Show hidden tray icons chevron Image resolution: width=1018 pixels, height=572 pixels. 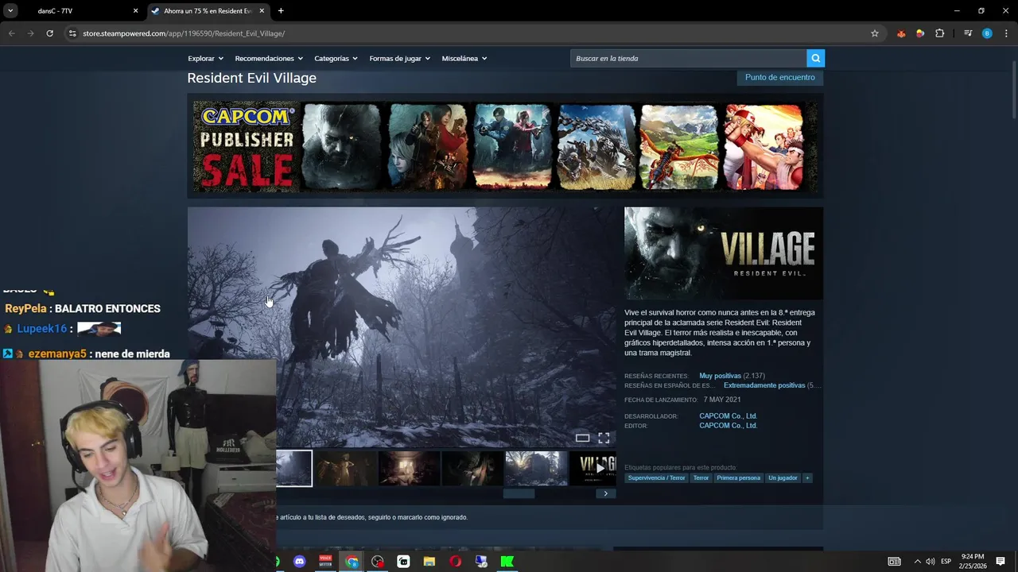917,562
